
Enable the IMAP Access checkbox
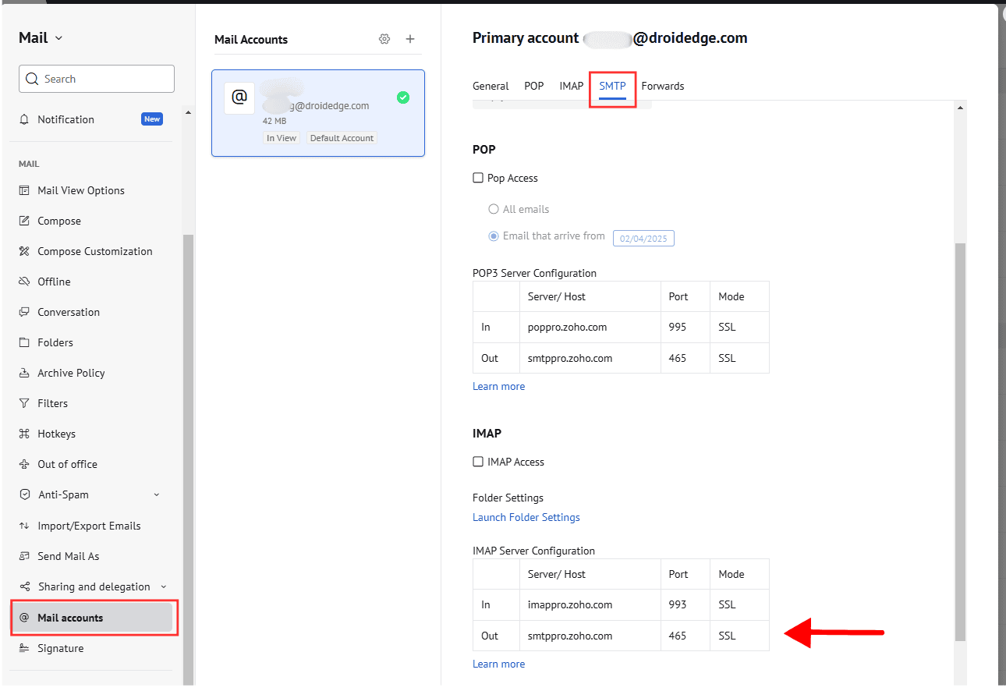(x=477, y=462)
